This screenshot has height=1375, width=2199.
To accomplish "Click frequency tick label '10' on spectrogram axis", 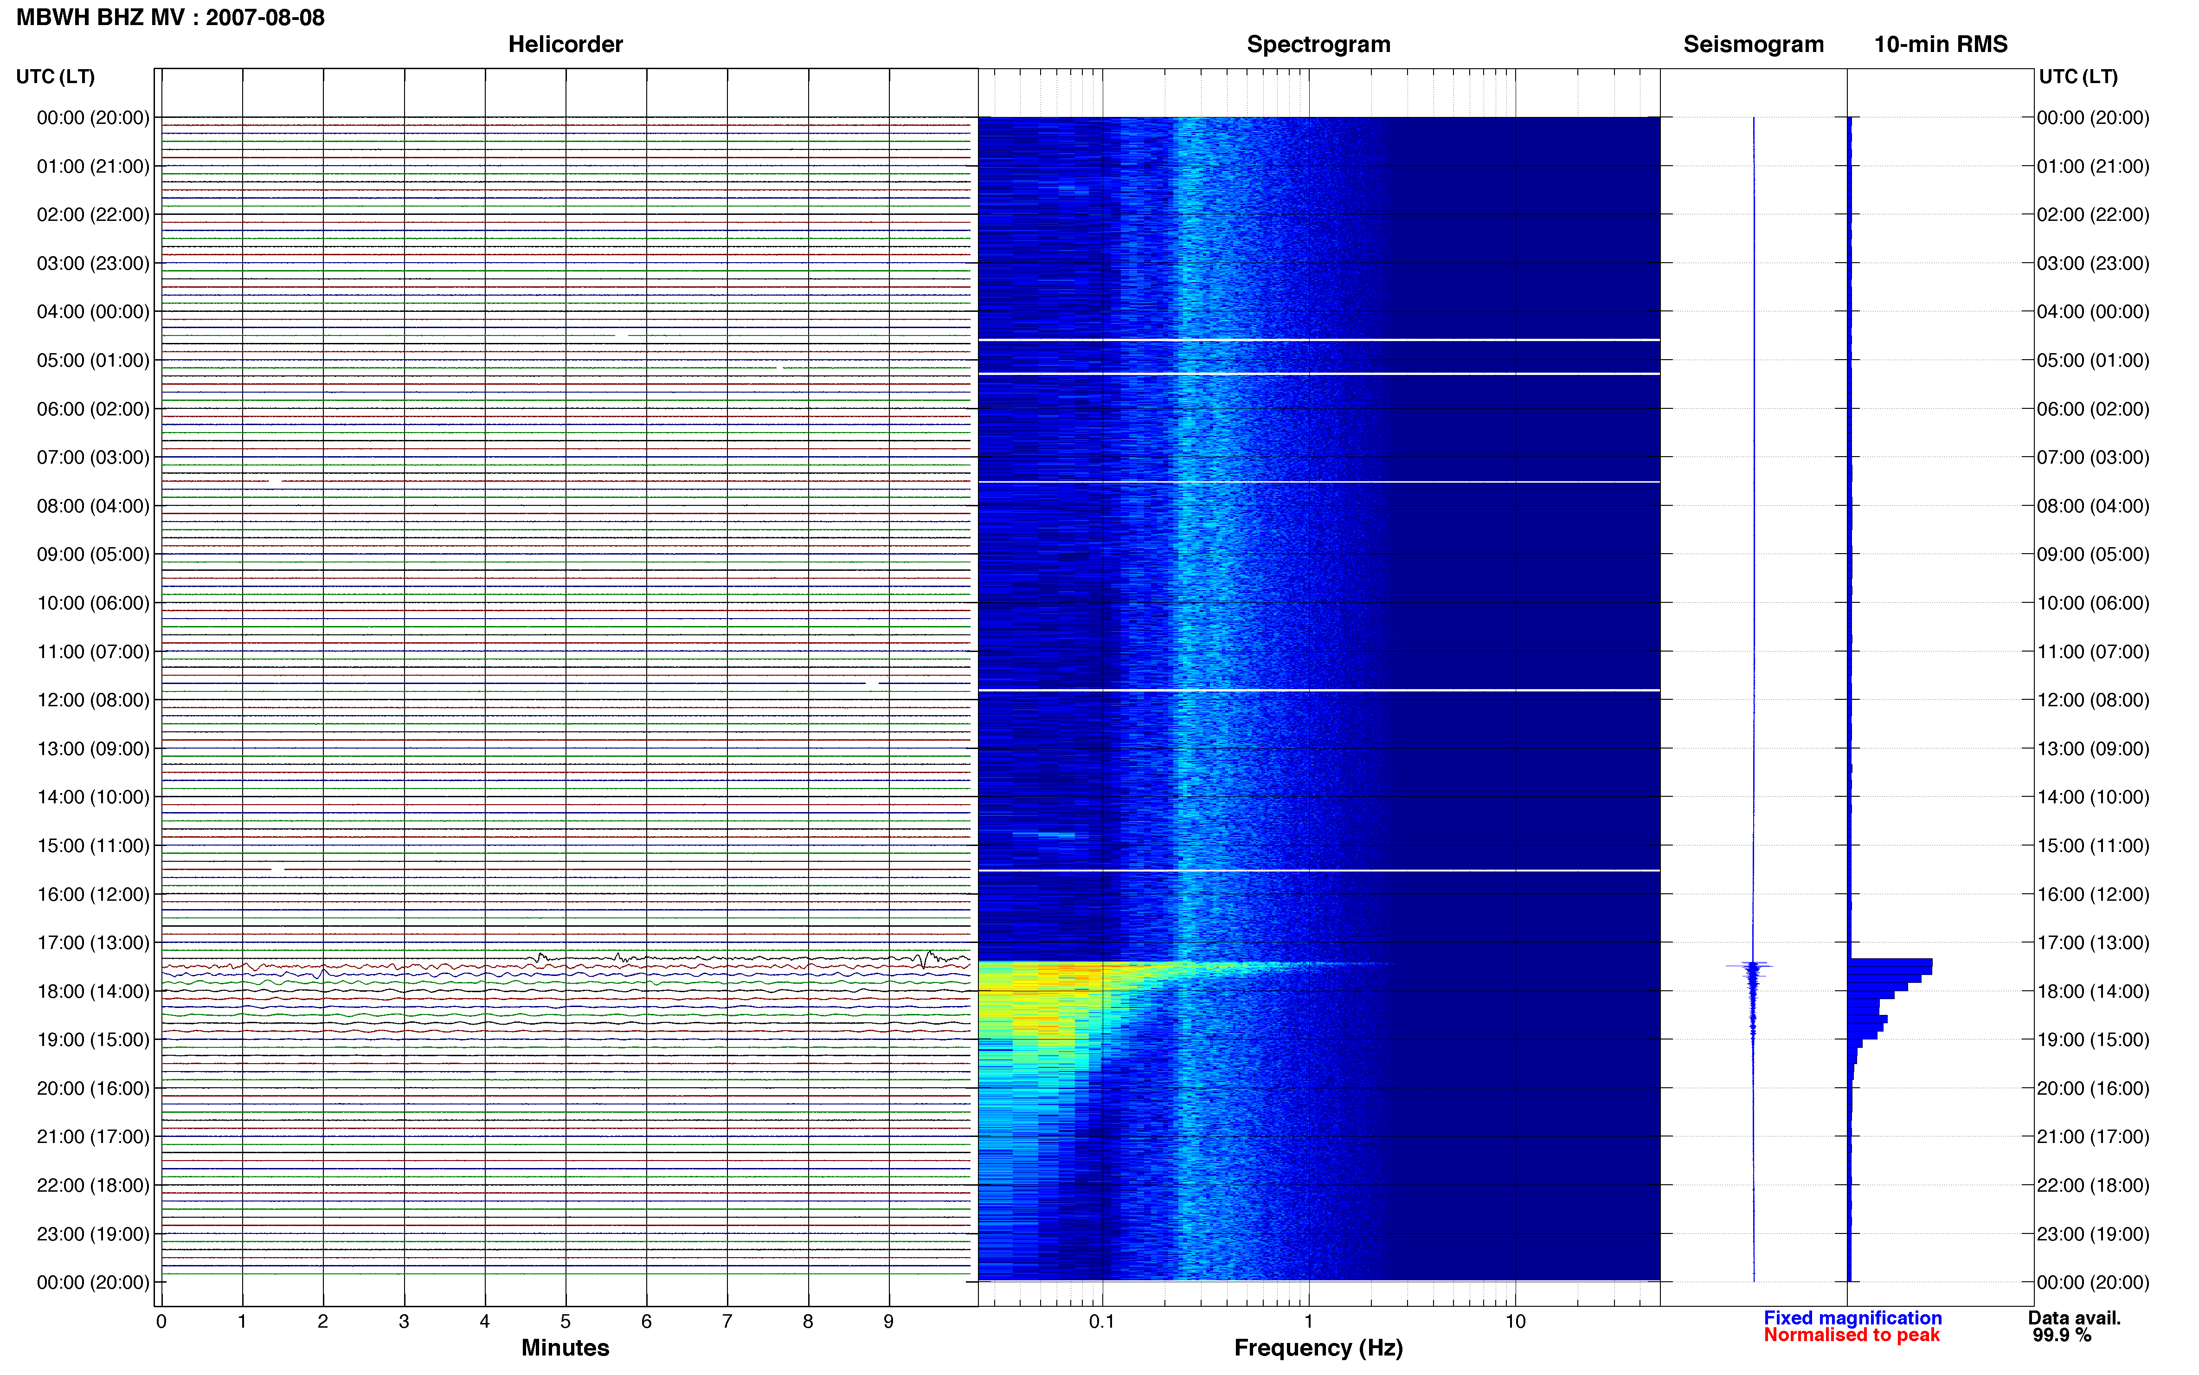I will click(1515, 1321).
